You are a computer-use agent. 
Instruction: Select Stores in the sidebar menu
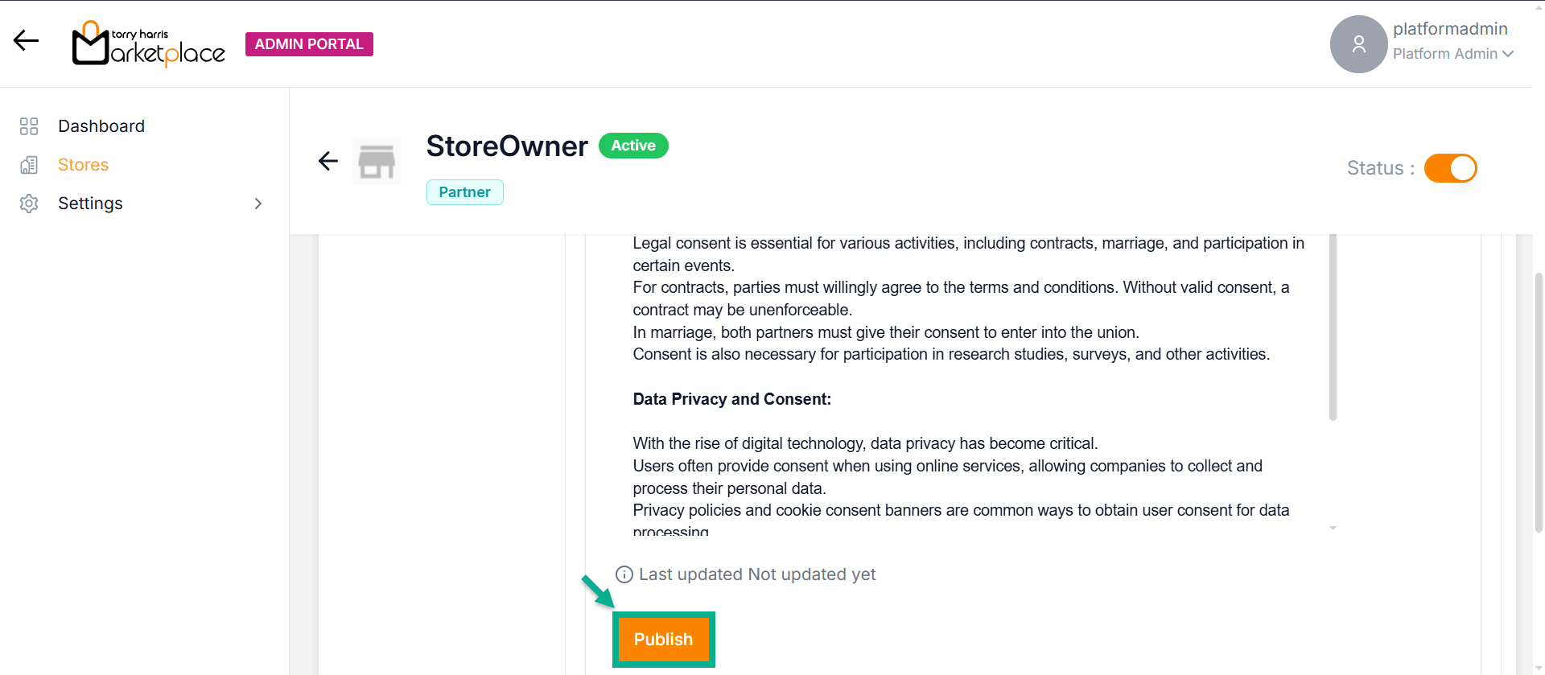83,165
